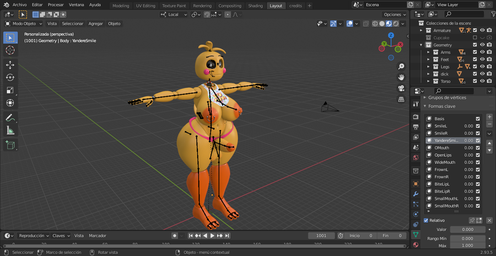
Task: Open Material properties tab
Action: pyautogui.click(x=416, y=245)
